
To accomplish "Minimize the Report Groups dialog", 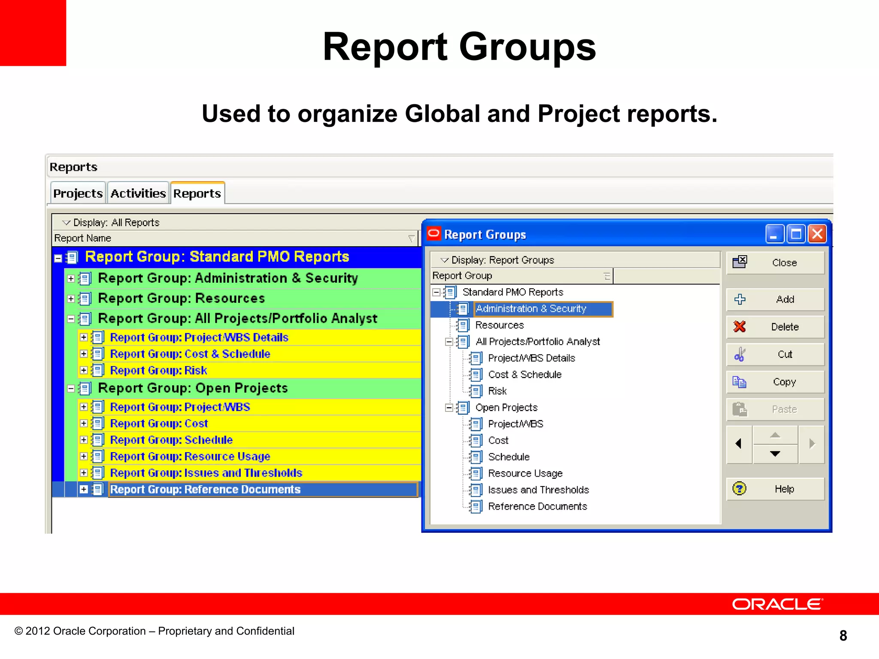I will tap(775, 234).
